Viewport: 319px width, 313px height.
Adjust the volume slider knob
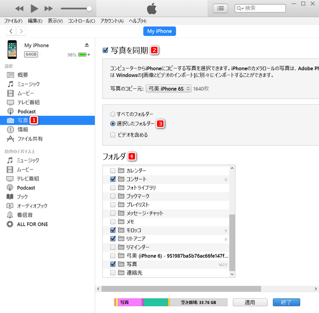(89, 8)
